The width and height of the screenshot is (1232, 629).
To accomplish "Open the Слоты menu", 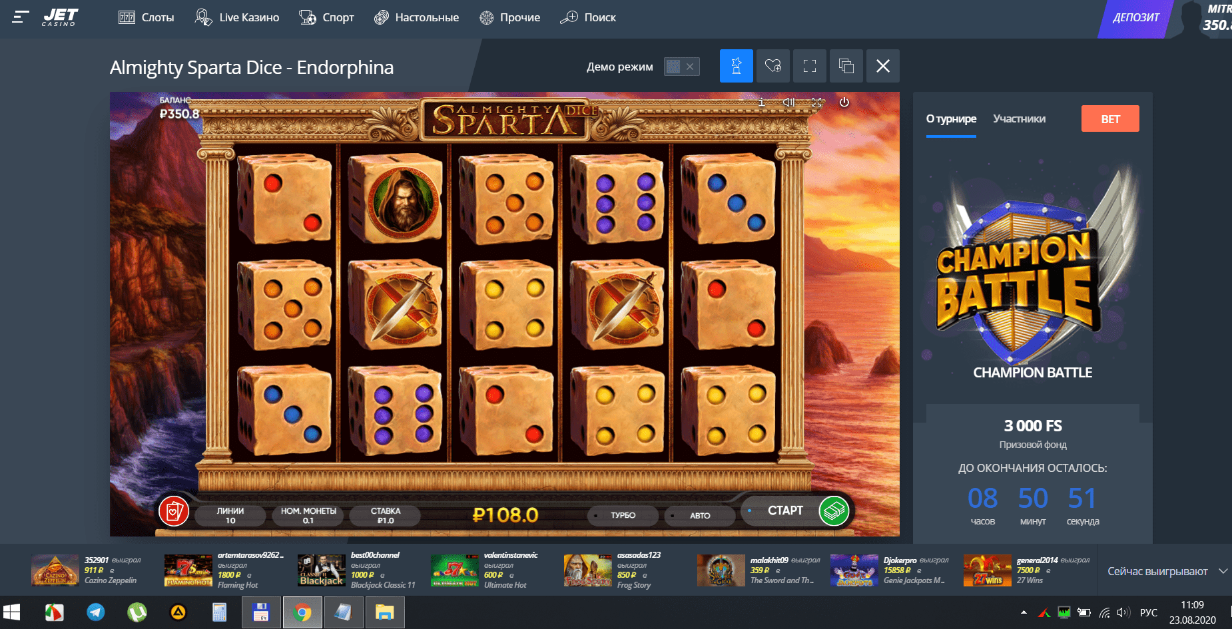I will pyautogui.click(x=147, y=17).
